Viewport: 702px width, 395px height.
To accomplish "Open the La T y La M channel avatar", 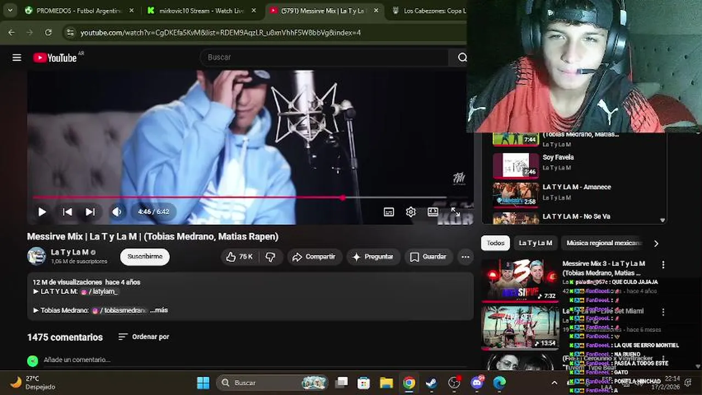I will pos(37,256).
